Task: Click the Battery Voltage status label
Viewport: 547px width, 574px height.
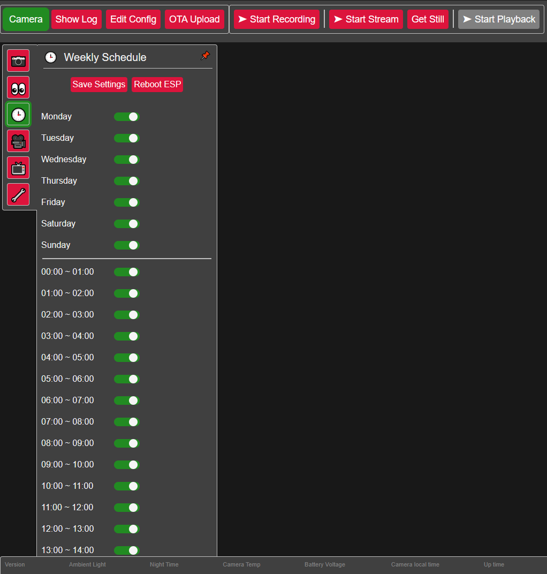Action: click(325, 564)
